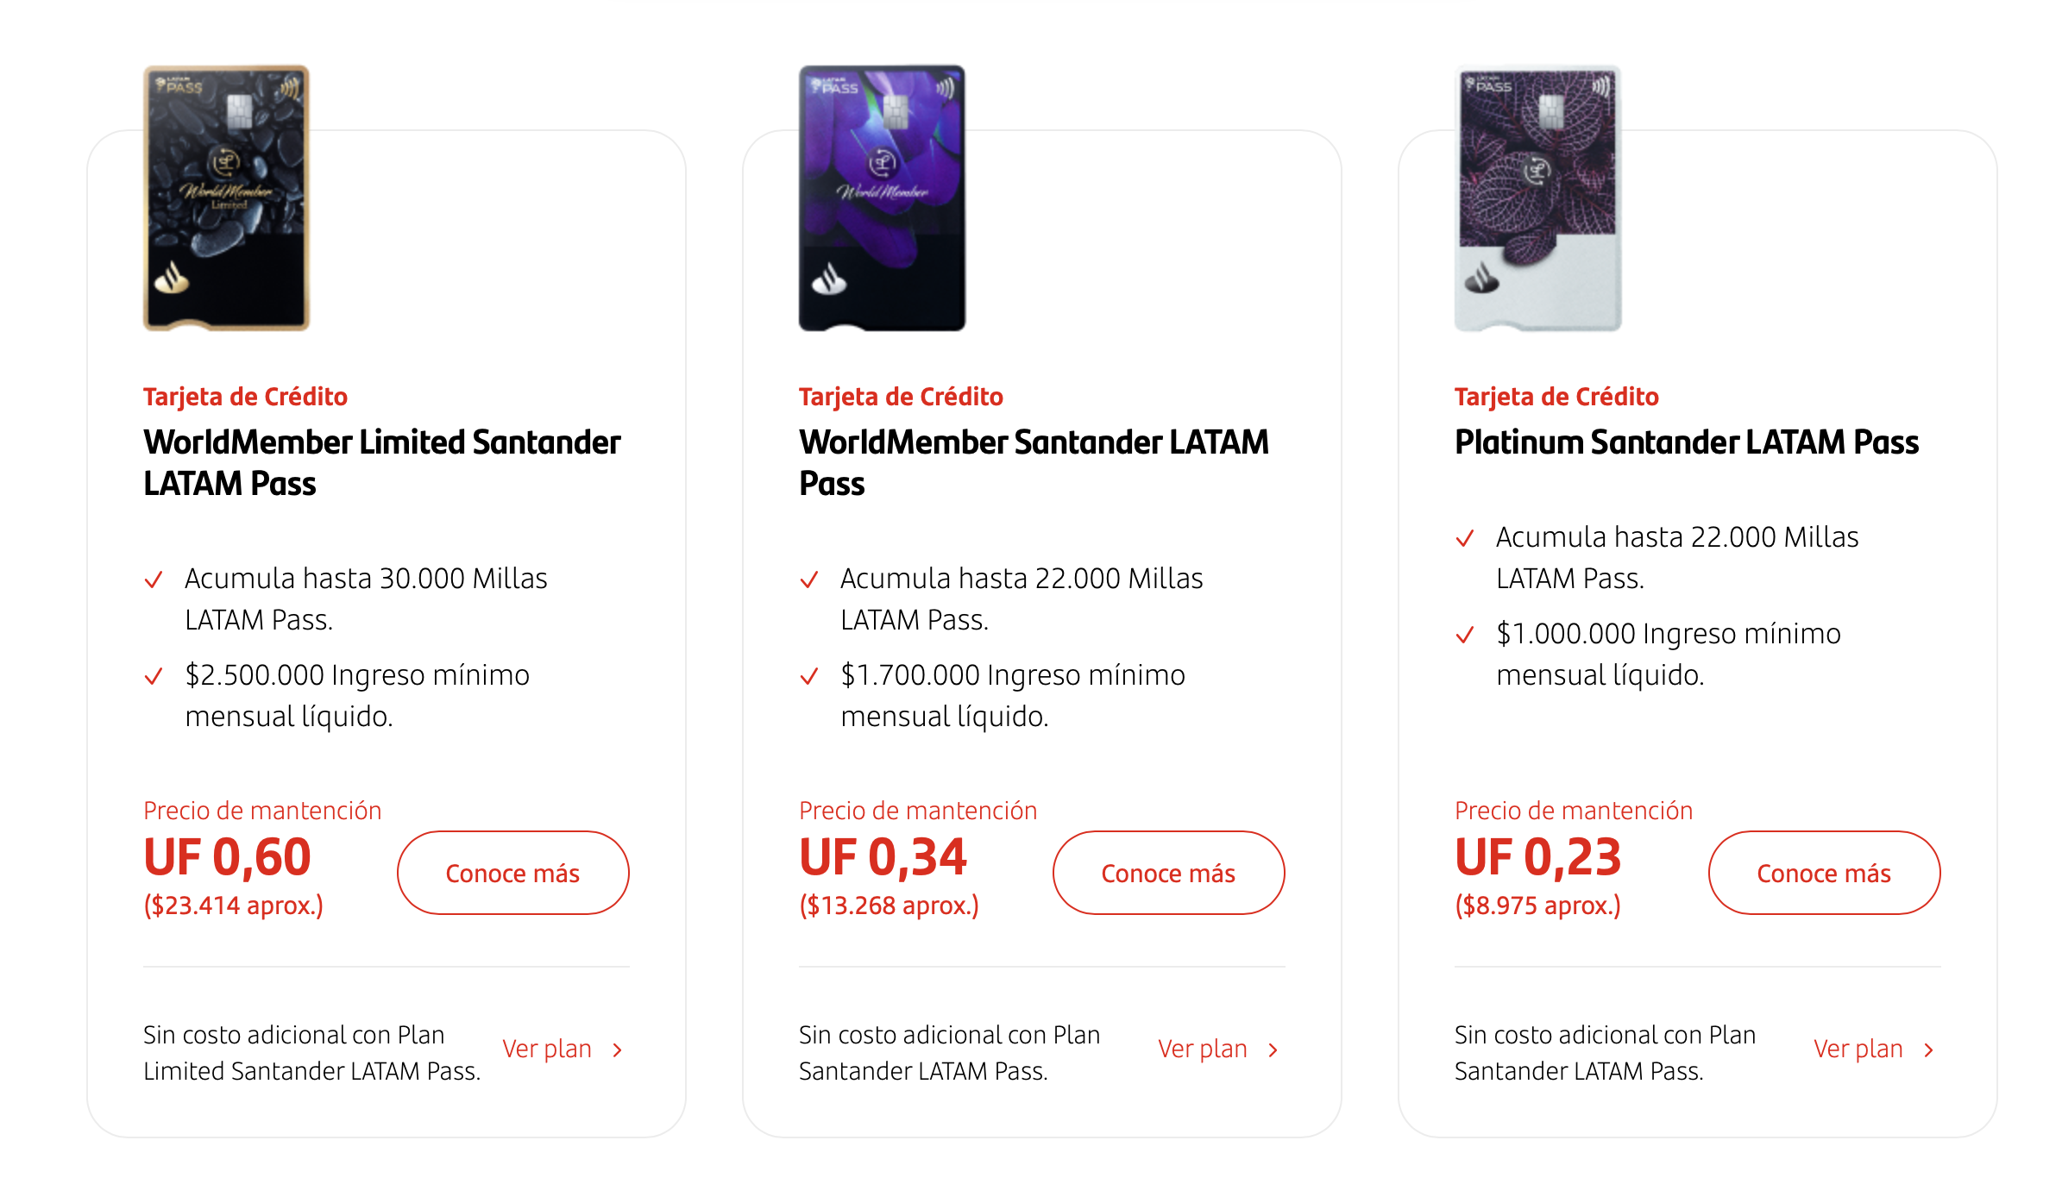Viewport: 2062px width, 1178px height.
Task: Click the UF 0,23 maintenance price
Action: click(x=1538, y=857)
